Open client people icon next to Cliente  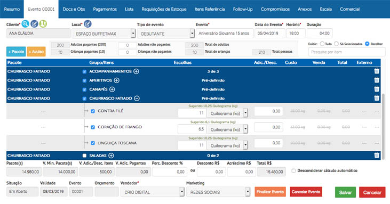pyautogui.click(x=43, y=24)
